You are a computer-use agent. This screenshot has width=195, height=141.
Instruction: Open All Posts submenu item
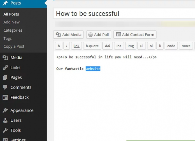(x=11, y=14)
